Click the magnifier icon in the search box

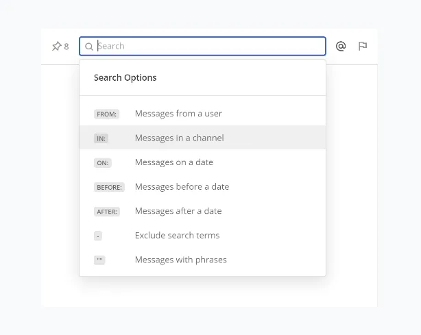(89, 47)
